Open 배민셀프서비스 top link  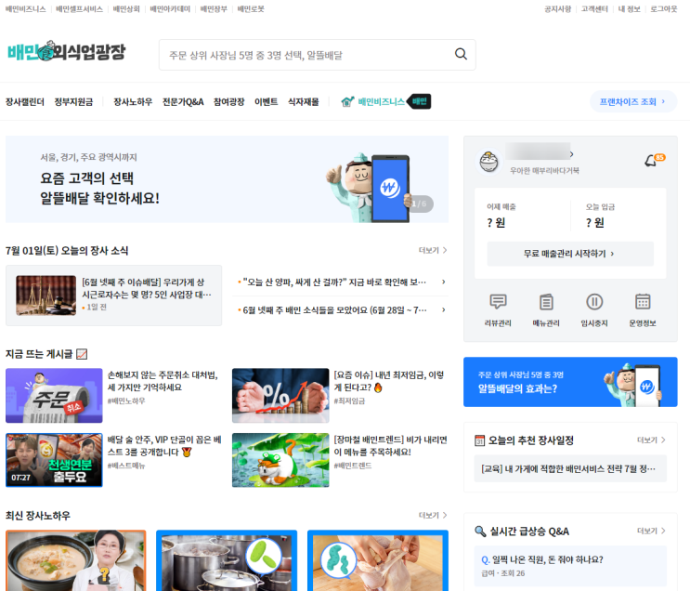click(x=79, y=9)
